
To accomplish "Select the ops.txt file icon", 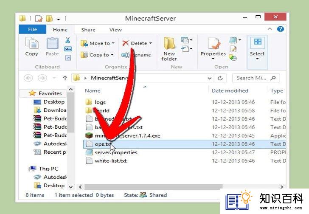I will [x=89, y=144].
